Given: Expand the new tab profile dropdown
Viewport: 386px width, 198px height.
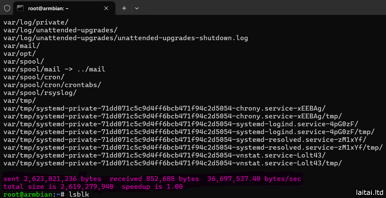Looking at the screenshot, I should pos(137,8).
